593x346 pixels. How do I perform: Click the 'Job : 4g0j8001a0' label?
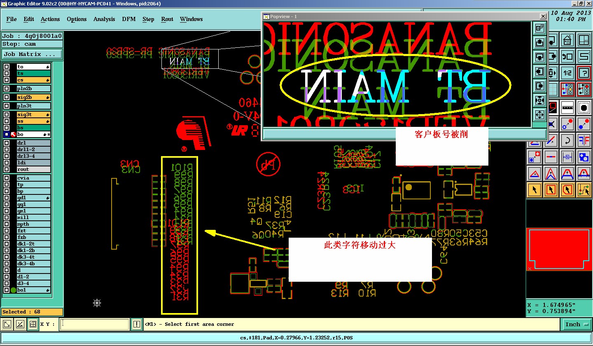[32, 36]
